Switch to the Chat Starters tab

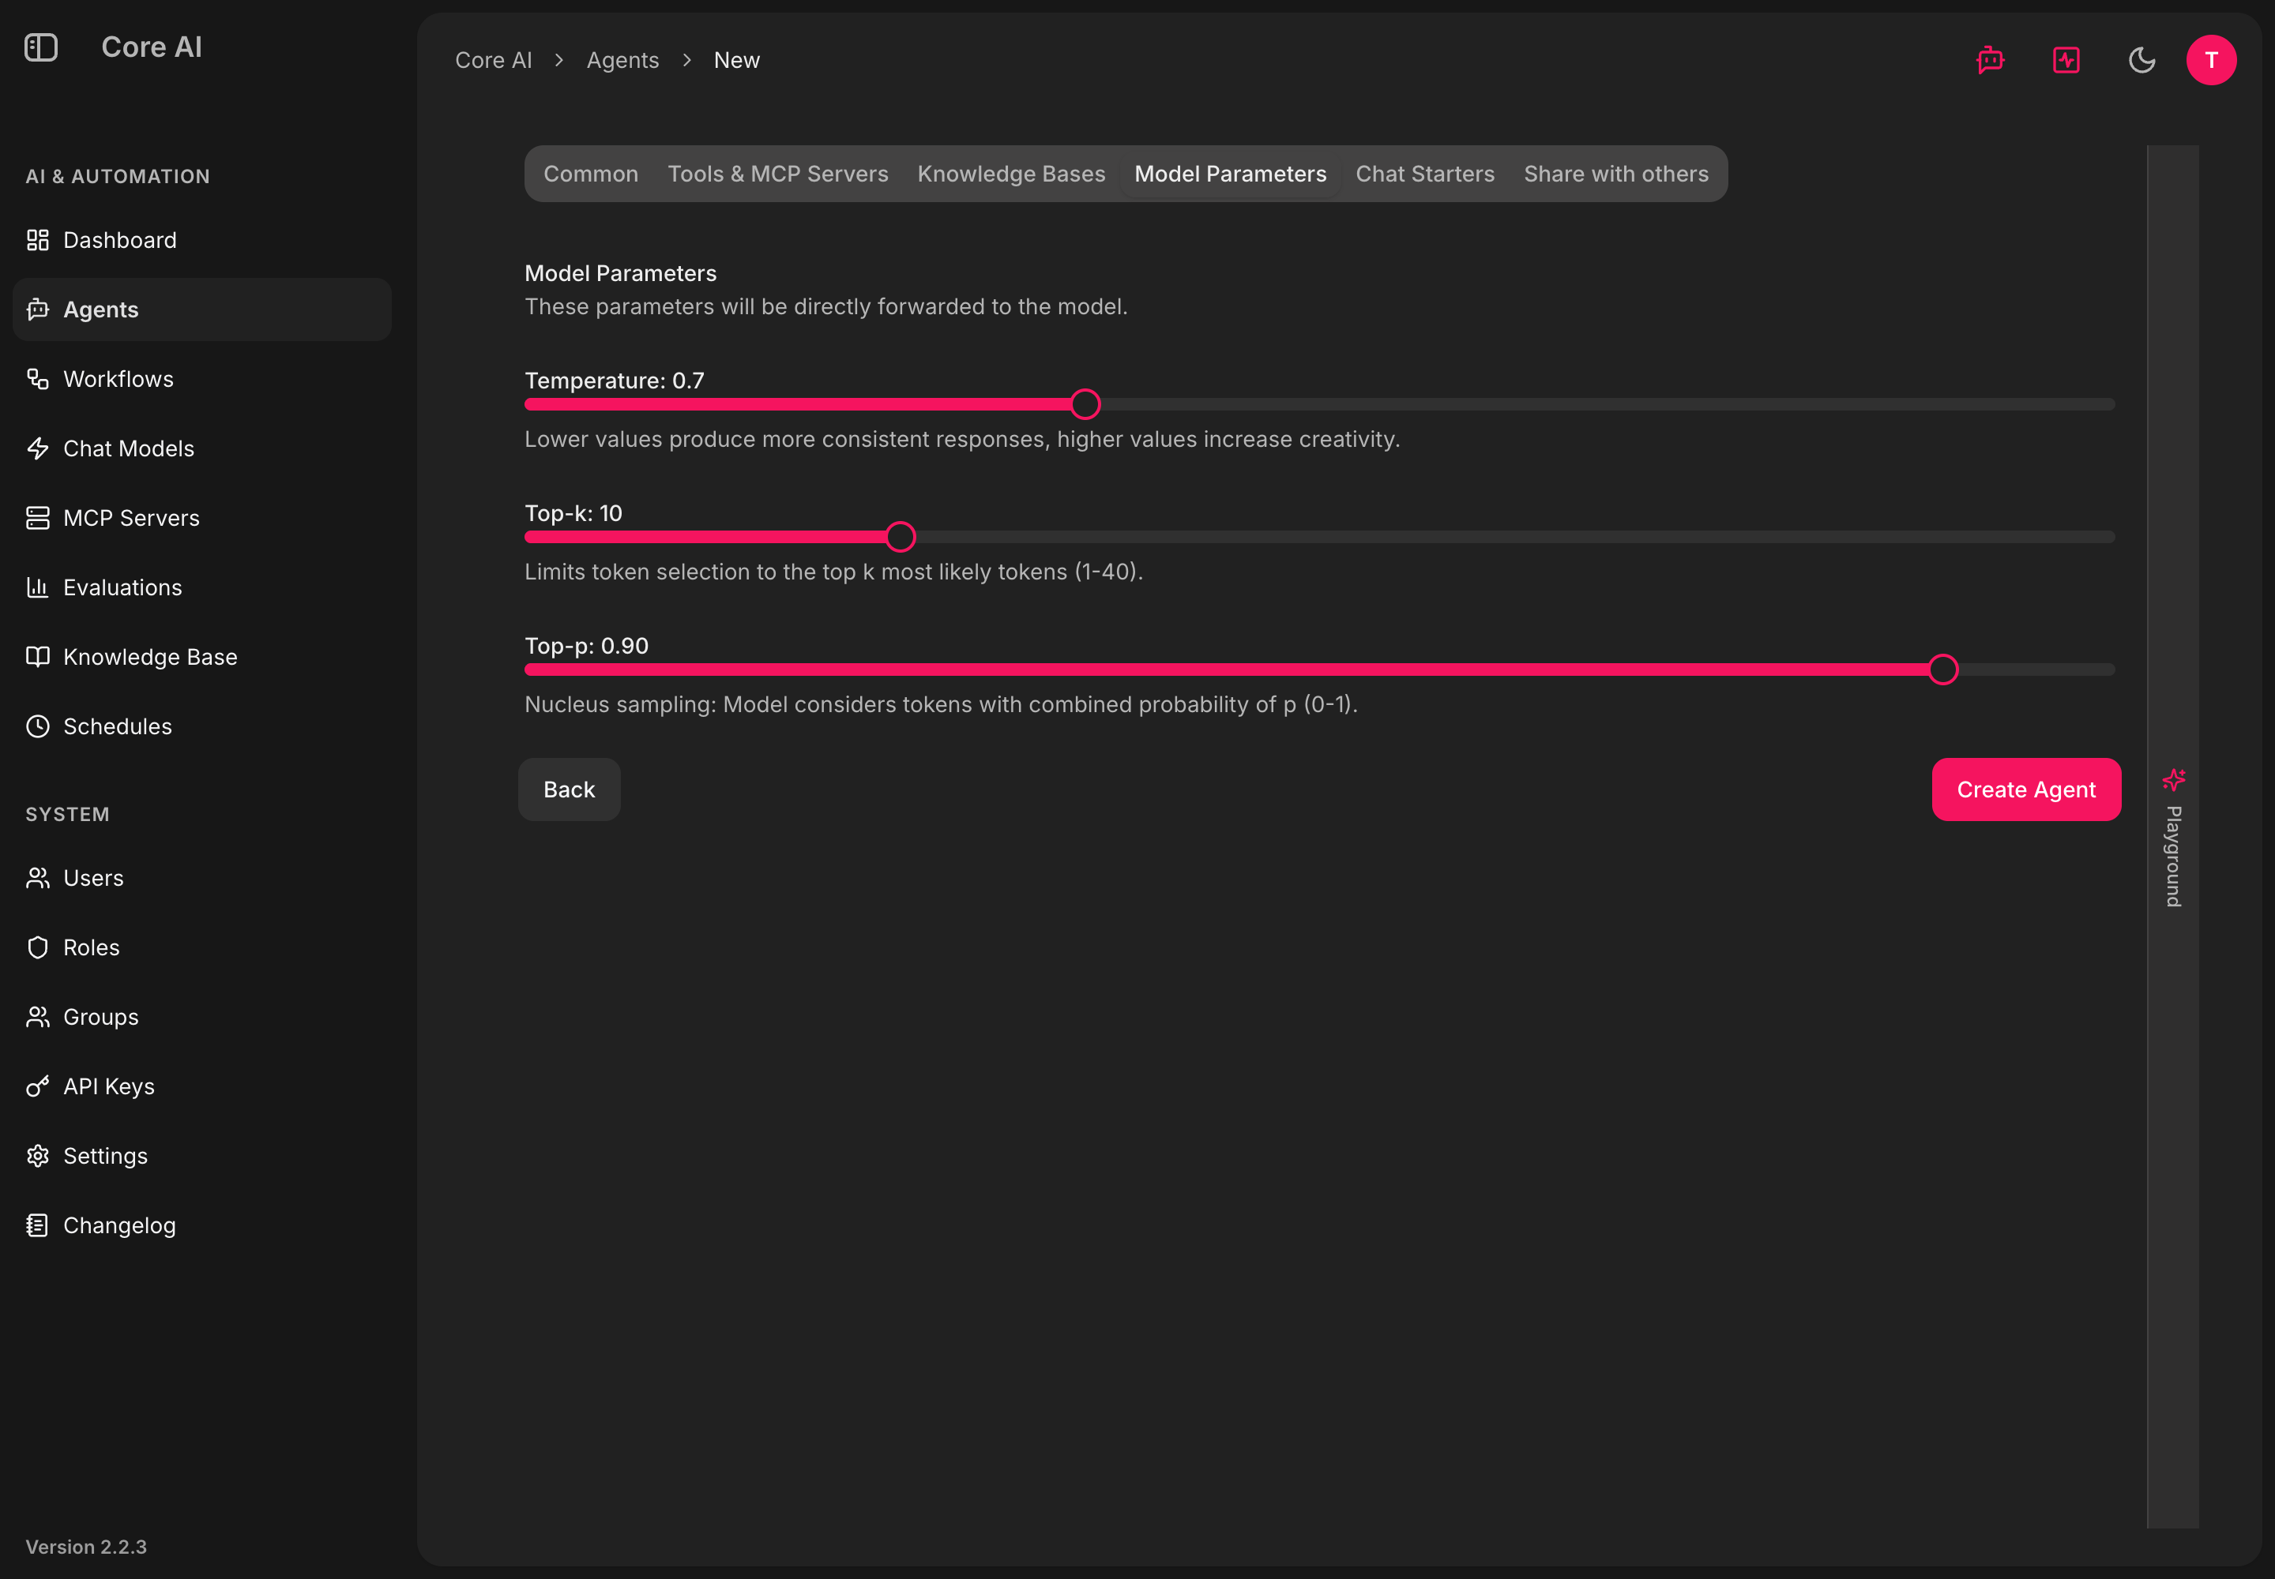click(x=1424, y=174)
